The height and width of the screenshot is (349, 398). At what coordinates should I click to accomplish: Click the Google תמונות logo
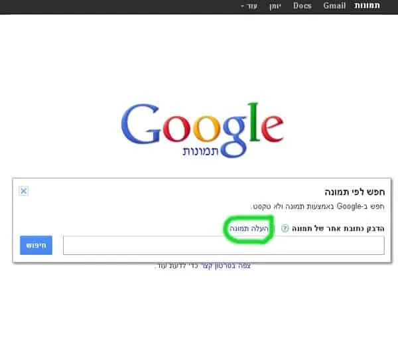202,129
